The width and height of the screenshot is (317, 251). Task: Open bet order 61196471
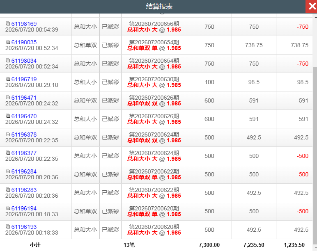[24, 98]
